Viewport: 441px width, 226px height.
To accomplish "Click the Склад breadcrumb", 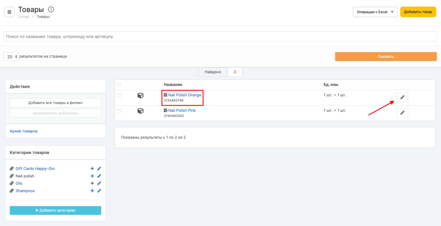I will (23, 17).
